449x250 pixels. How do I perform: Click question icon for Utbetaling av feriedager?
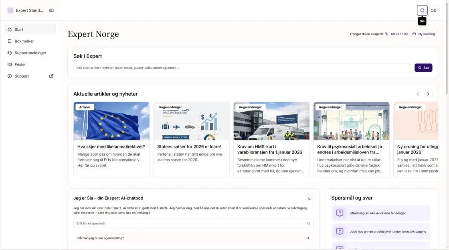[340, 213]
